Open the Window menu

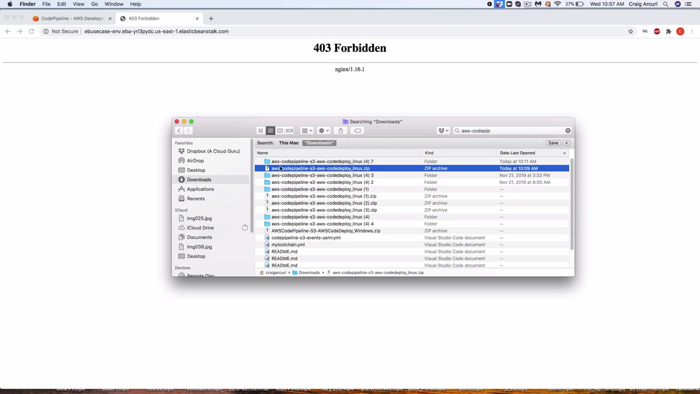point(114,4)
